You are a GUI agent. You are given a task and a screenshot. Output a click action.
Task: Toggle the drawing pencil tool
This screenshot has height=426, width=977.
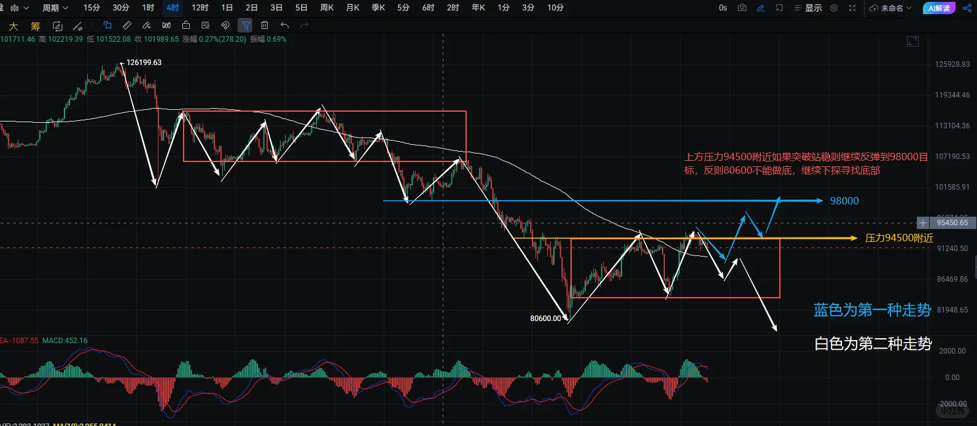click(761, 8)
